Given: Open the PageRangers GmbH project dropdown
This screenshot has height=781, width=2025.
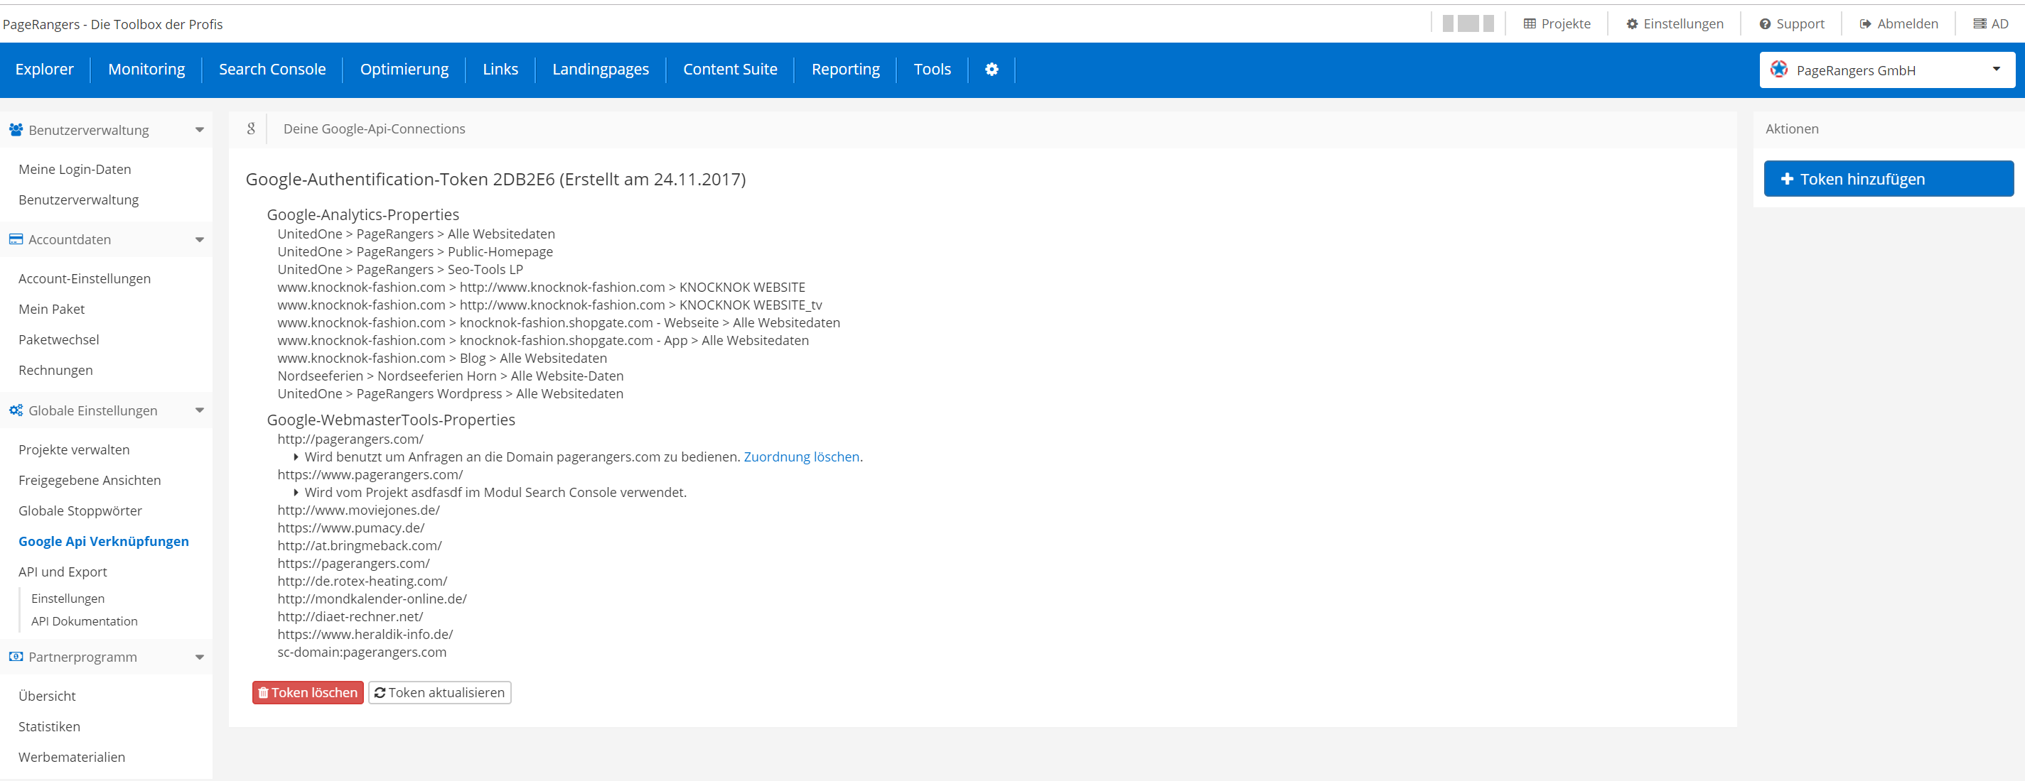Looking at the screenshot, I should point(1886,70).
